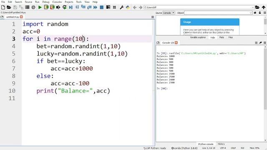Viewport: 267px width, 150px height.
Task: Open Preferences via the wrench icon
Action: (x=121, y=7)
